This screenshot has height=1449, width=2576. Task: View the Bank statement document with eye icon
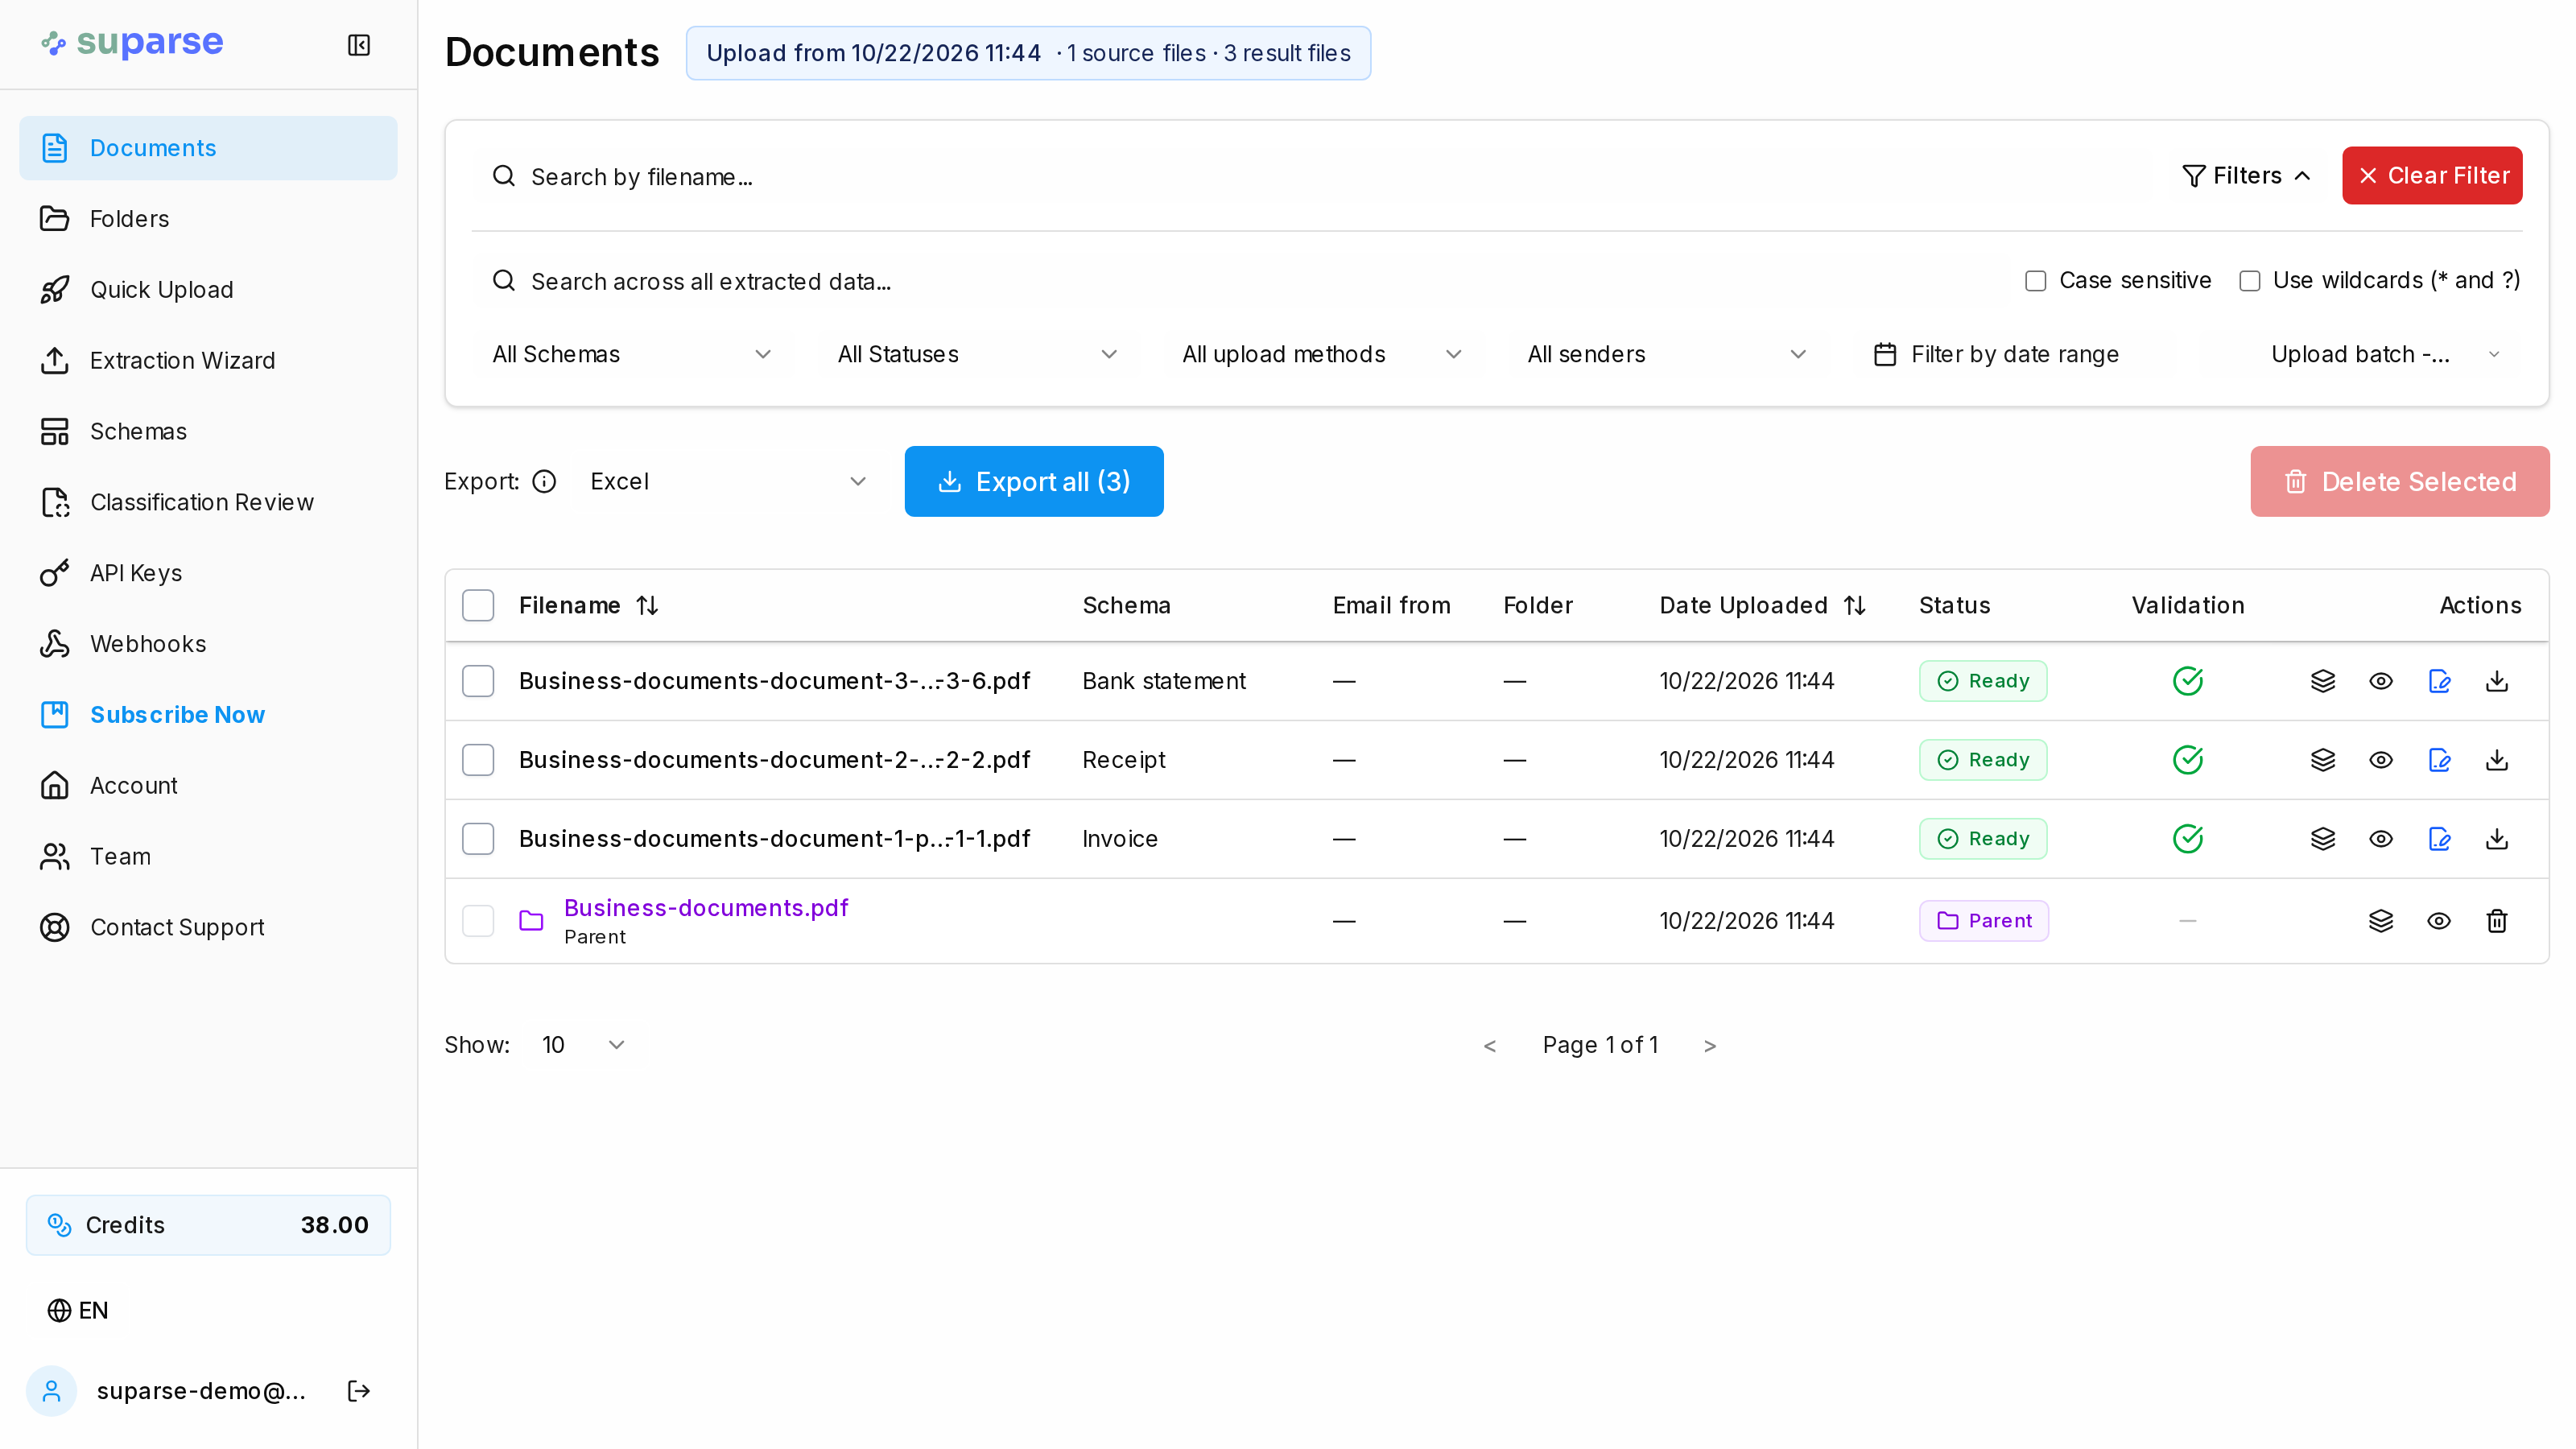coord(2381,681)
